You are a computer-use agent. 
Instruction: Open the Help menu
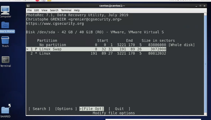click(x=77, y=10)
